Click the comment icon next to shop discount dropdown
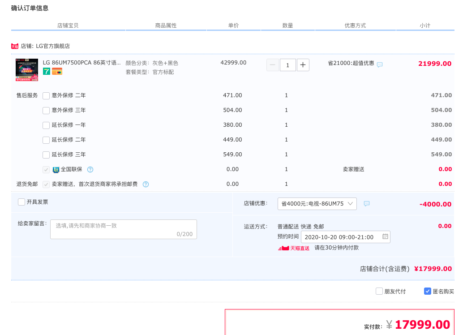Image resolution: width=463 pixels, height=335 pixels. click(367, 203)
